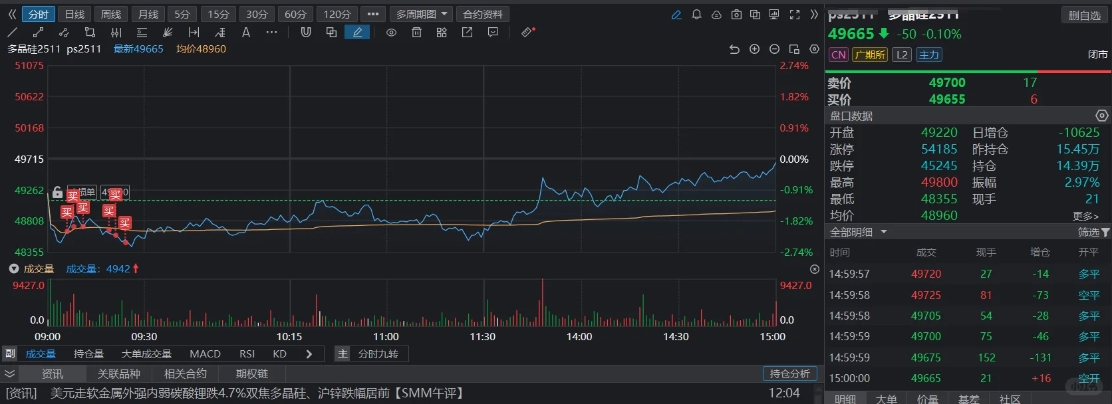Open more periods ellipsis button
This screenshot has height=404, width=1112.
pos(373,14)
